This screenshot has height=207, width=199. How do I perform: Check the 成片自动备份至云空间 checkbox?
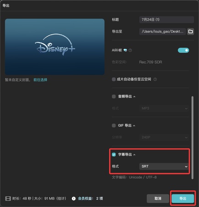click(x=114, y=79)
